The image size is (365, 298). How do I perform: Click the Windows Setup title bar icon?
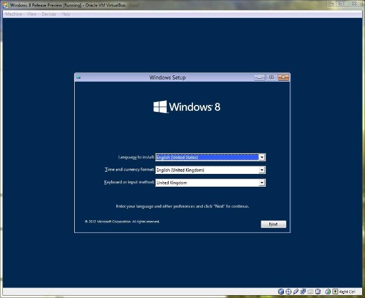(78, 77)
